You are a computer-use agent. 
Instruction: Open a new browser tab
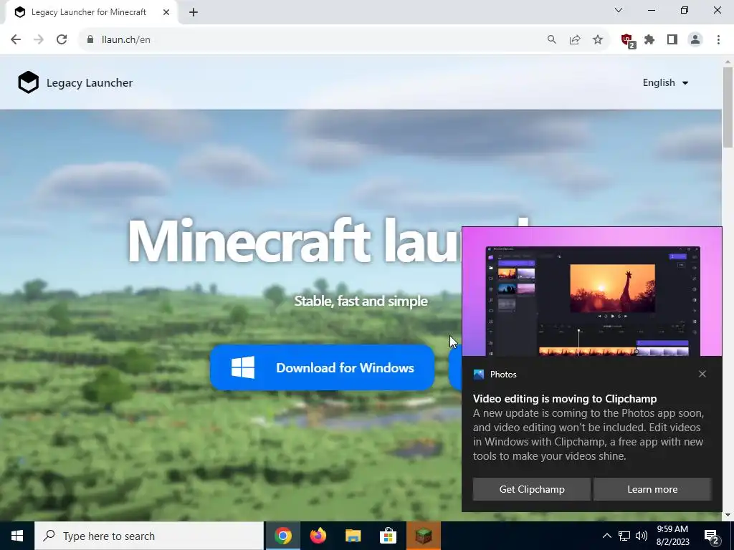[x=194, y=12]
